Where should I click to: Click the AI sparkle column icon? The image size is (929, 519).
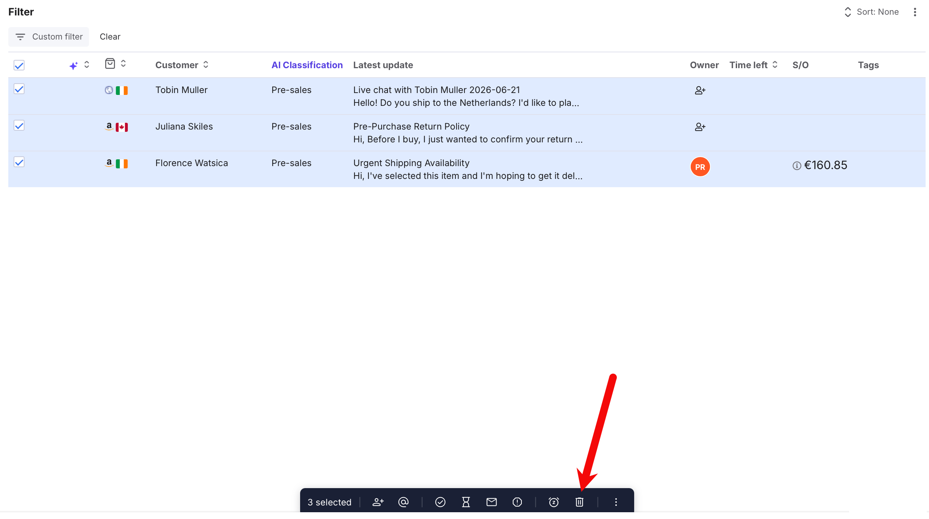pyautogui.click(x=74, y=66)
